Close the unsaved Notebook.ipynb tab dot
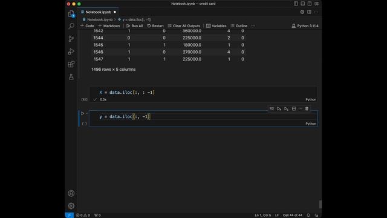 coord(115,12)
